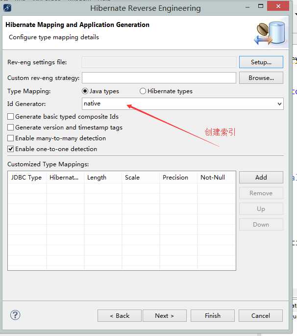Click the Up button
This screenshot has height=336, width=297.
click(x=261, y=209)
